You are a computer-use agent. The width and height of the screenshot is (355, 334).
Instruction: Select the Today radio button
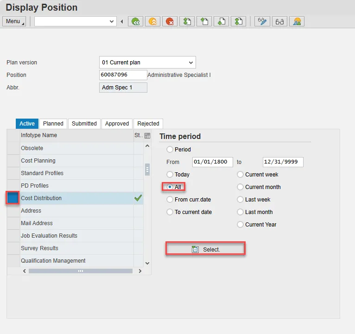click(170, 175)
